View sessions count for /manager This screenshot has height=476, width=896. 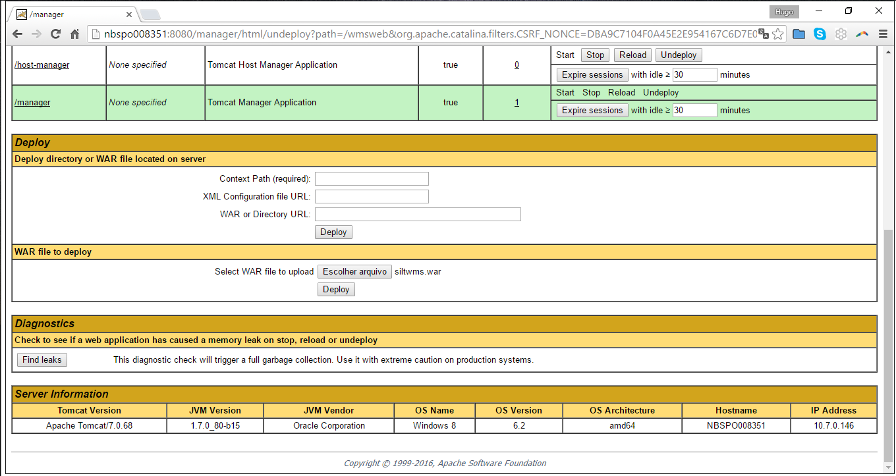pos(517,103)
